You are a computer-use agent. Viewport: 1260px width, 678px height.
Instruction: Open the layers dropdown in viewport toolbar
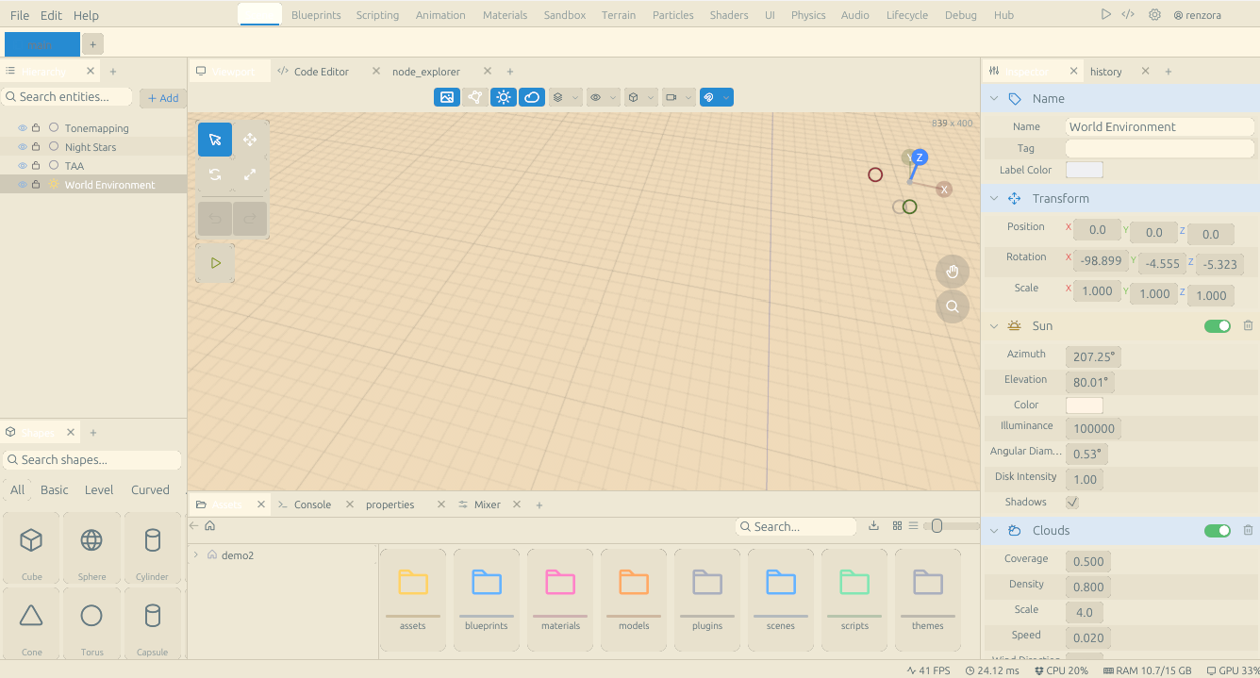pyautogui.click(x=566, y=97)
